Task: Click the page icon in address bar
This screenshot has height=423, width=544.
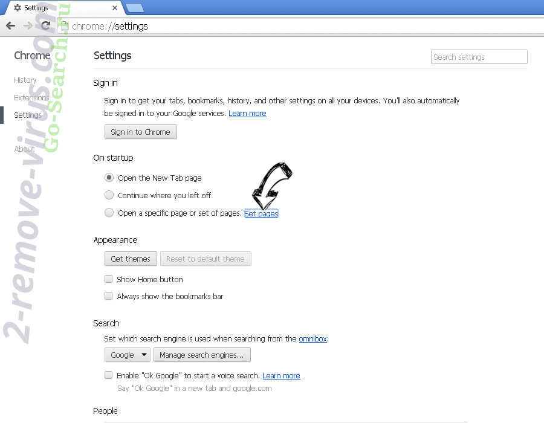Action: (65, 26)
